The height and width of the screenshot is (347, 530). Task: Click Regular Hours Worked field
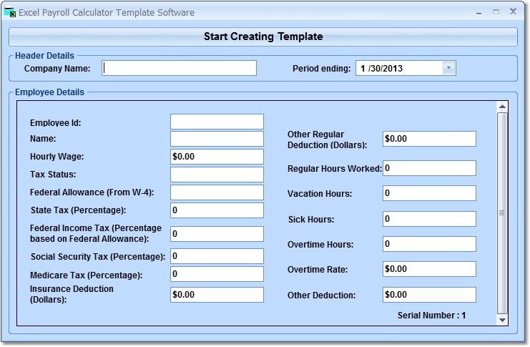click(x=429, y=168)
